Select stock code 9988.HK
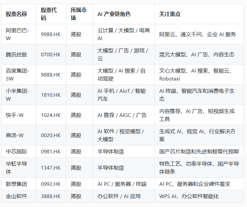247x207 pixels. pos(51,34)
